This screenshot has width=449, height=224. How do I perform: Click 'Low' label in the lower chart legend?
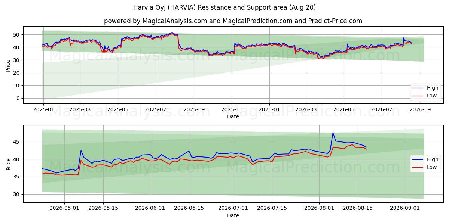point(432,167)
